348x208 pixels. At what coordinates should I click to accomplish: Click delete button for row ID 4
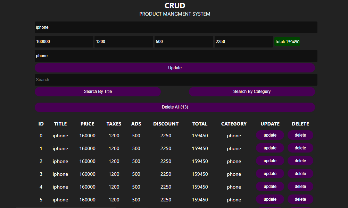pos(300,187)
